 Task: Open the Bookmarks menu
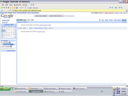point(17,5)
